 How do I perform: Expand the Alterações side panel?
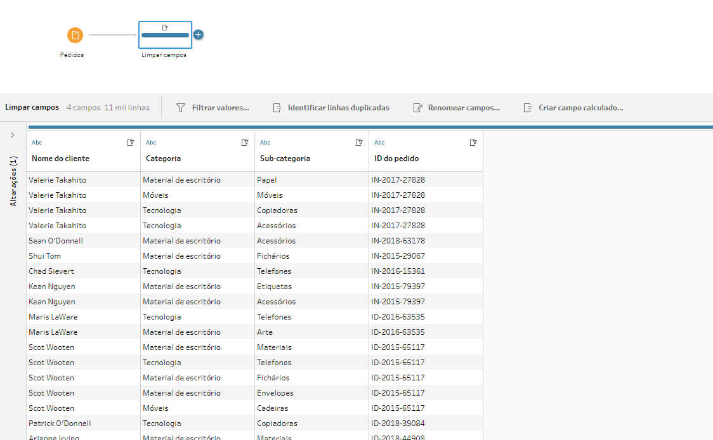click(13, 135)
